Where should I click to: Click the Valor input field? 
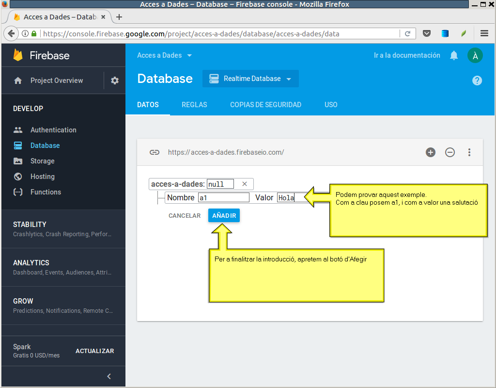293,198
